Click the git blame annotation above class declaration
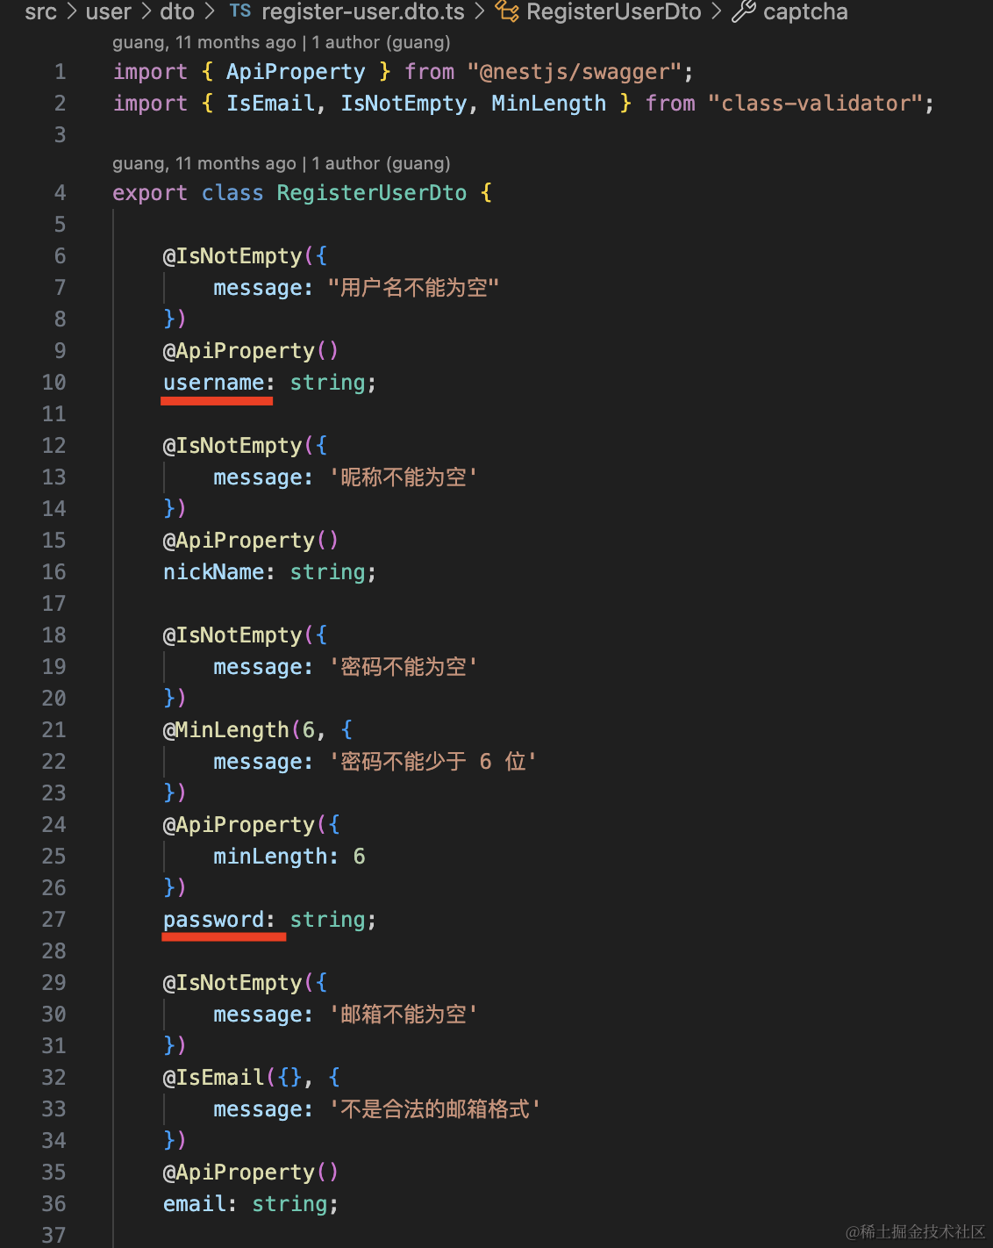The image size is (993, 1248). [281, 163]
